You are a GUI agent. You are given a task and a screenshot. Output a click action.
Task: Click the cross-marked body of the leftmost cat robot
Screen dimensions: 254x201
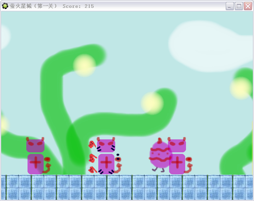[x=36, y=164]
